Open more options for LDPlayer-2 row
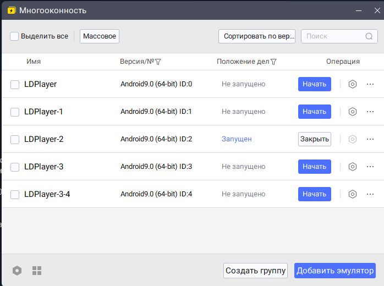 tap(370, 139)
